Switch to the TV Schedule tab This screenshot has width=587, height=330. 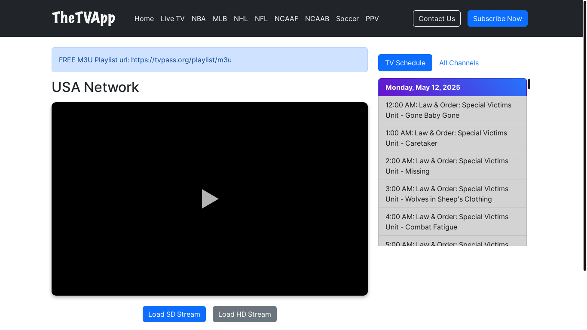[x=405, y=63]
